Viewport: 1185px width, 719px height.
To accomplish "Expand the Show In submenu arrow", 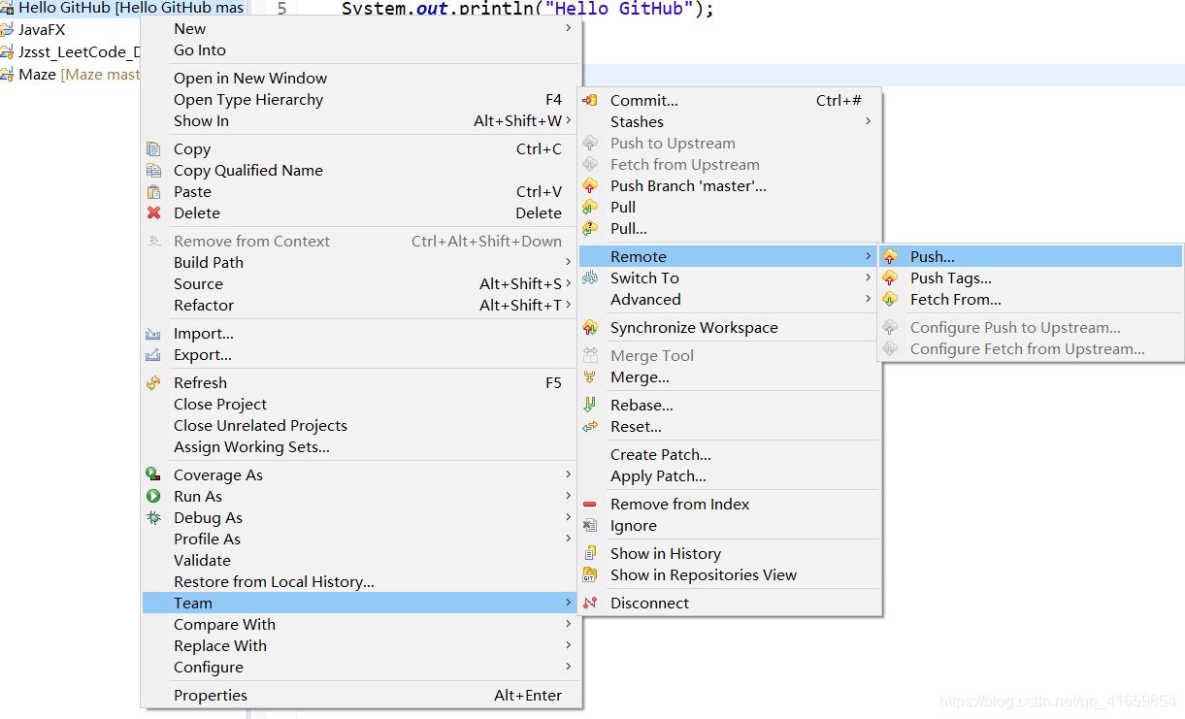I will pyautogui.click(x=569, y=120).
